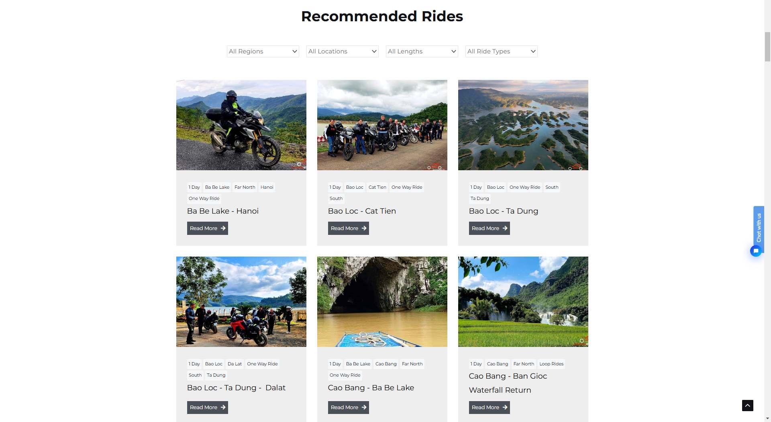771x422 pixels.
Task: Click the 'Far North' tag on Ba Be Lake - Hanoi
Action: [x=245, y=187]
